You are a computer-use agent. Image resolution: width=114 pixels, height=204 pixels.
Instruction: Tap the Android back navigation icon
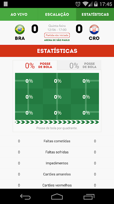[25, 197]
